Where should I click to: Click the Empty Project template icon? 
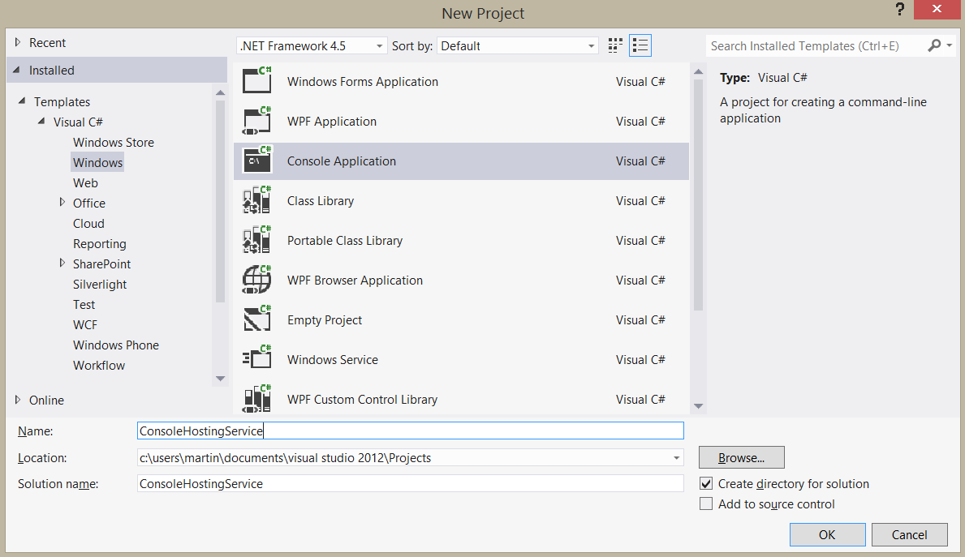pyautogui.click(x=256, y=319)
